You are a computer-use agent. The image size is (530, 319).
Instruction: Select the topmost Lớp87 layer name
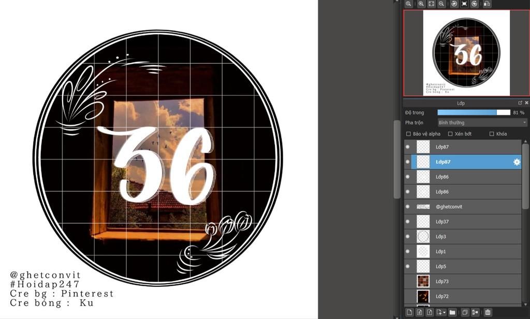click(442, 147)
